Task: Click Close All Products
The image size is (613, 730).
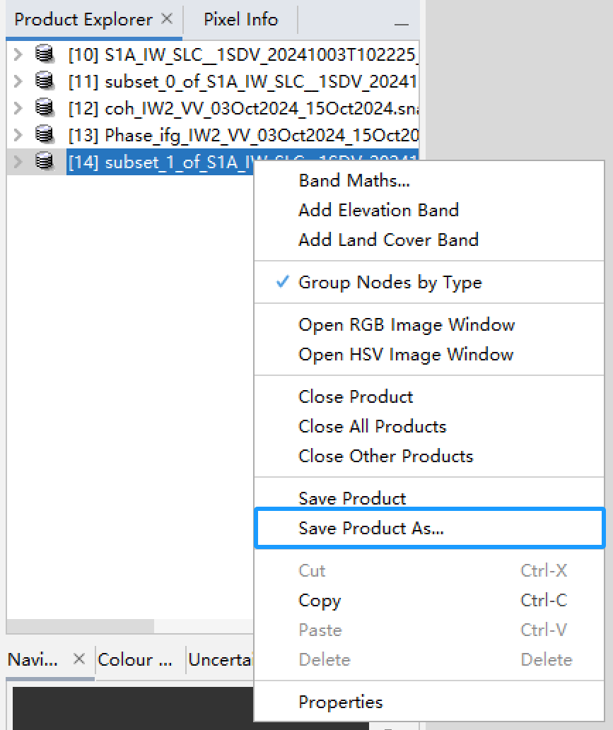Action: [372, 426]
